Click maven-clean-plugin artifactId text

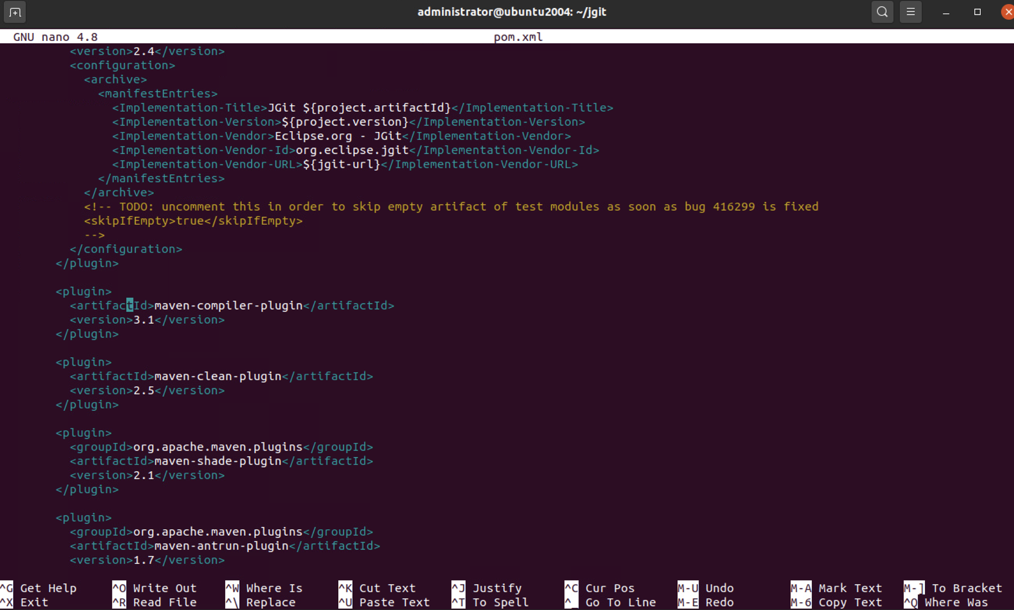pos(218,376)
